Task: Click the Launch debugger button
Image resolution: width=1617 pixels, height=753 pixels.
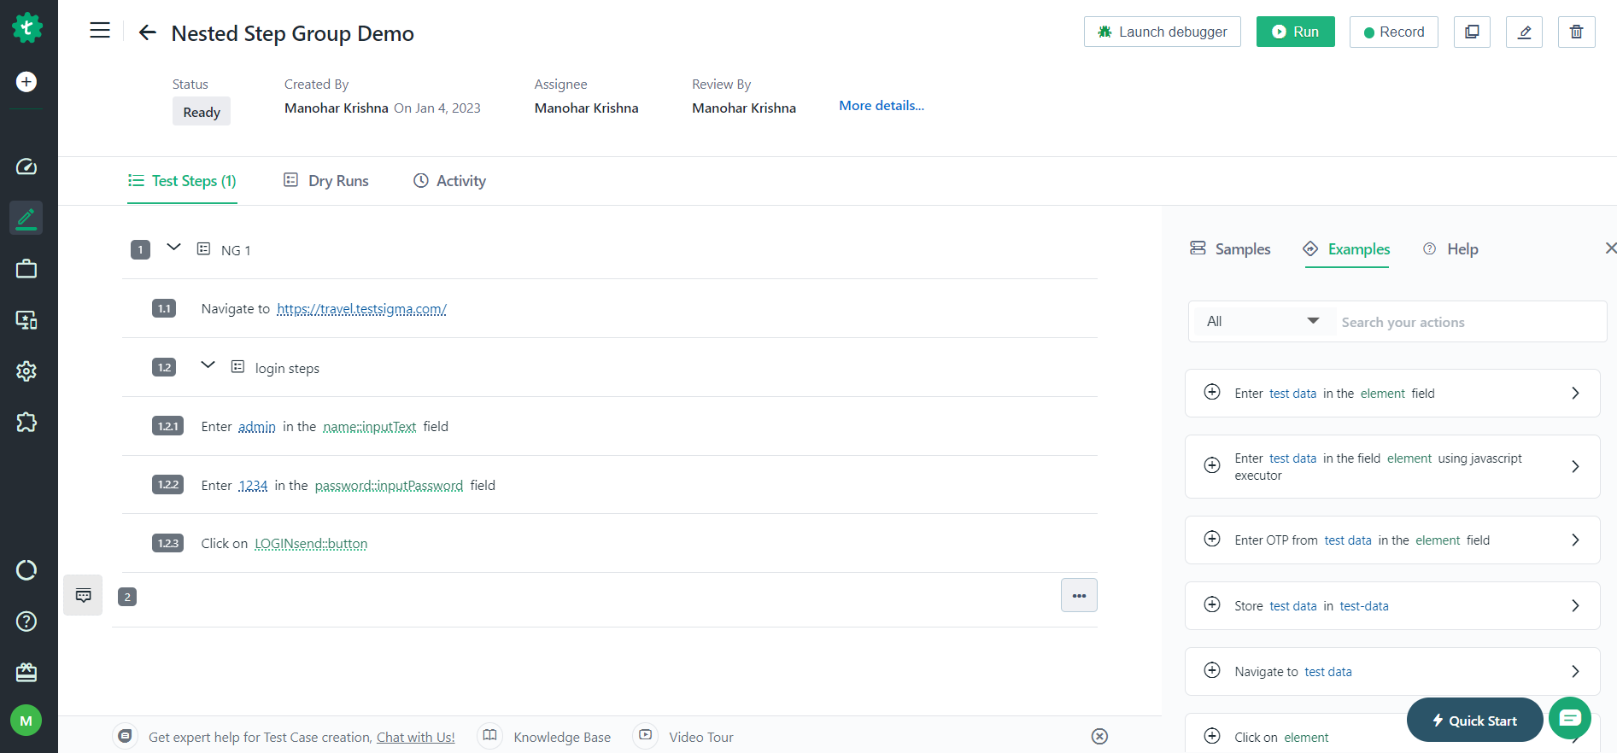Action: click(1163, 32)
